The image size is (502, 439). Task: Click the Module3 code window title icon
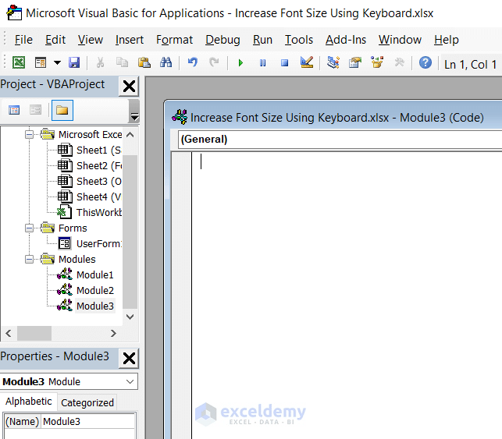point(180,117)
